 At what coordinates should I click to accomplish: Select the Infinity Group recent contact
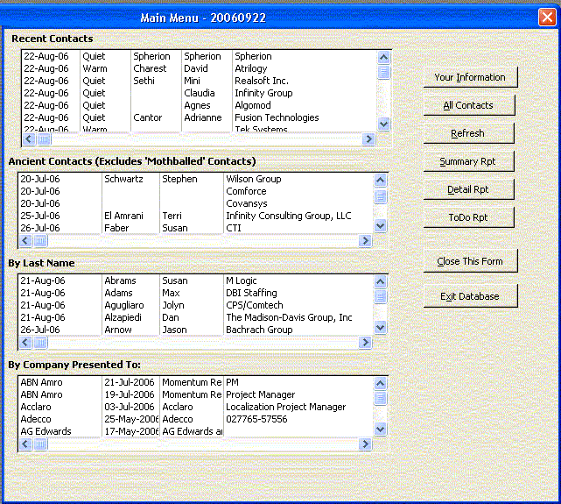click(200, 93)
